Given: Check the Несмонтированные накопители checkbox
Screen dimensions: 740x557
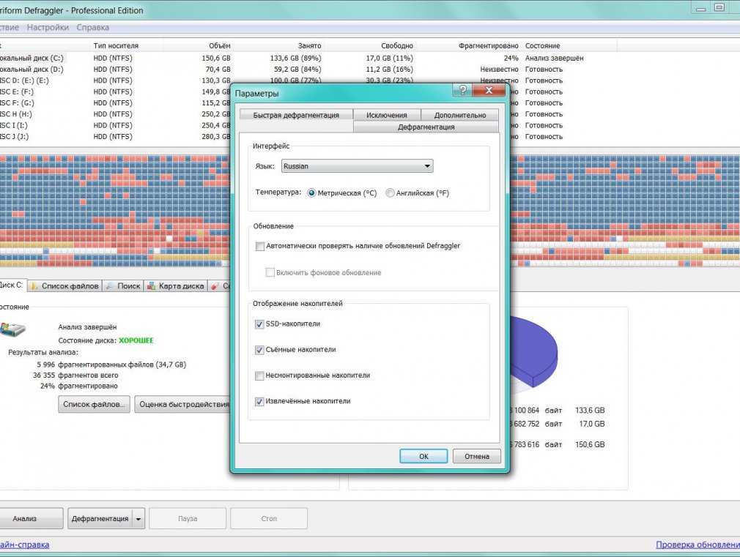Looking at the screenshot, I should click(x=259, y=376).
